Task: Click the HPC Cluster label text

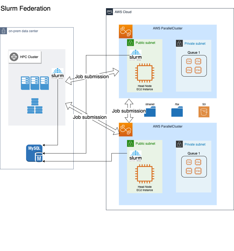Action: [29, 57]
